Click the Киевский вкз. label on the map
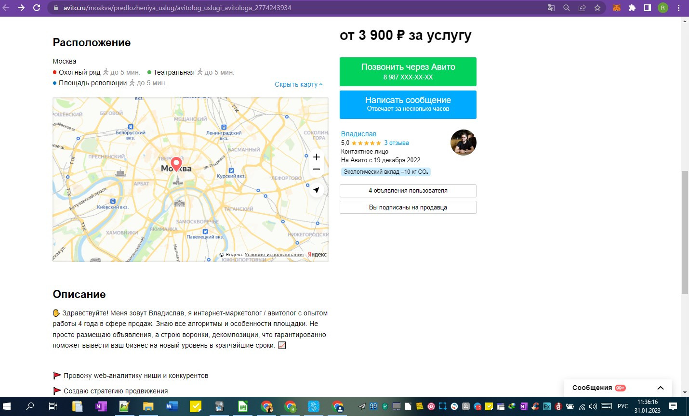The width and height of the screenshot is (689, 416). (113, 207)
